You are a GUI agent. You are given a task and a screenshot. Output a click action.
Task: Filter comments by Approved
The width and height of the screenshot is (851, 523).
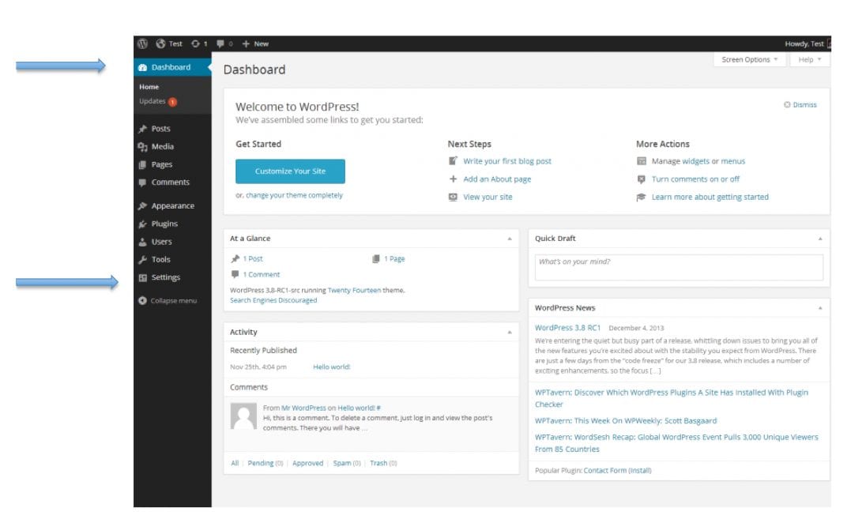307,463
